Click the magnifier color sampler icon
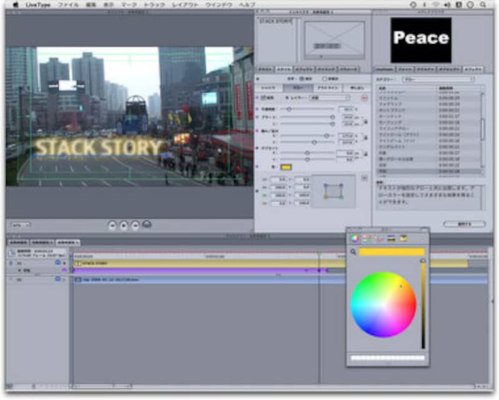Screen dimensions: 499x400 coord(353,252)
